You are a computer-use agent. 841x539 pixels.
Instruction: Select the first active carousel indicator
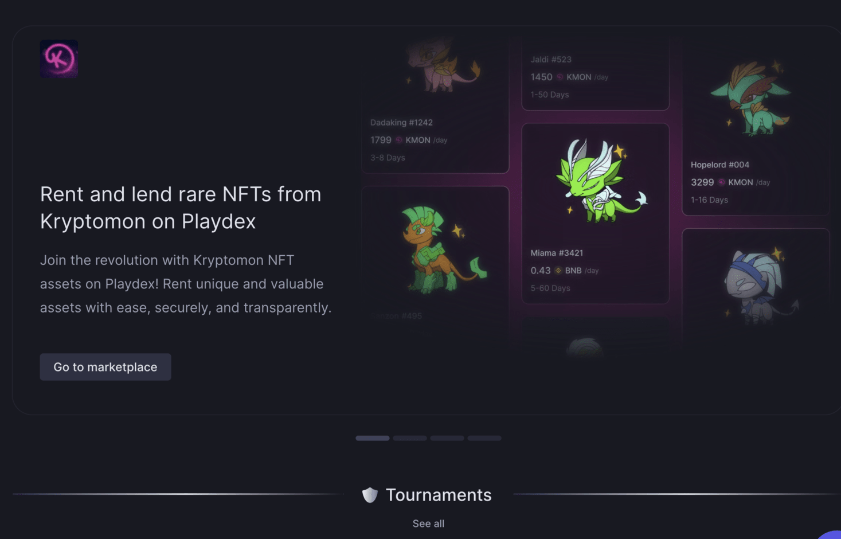pyautogui.click(x=373, y=438)
